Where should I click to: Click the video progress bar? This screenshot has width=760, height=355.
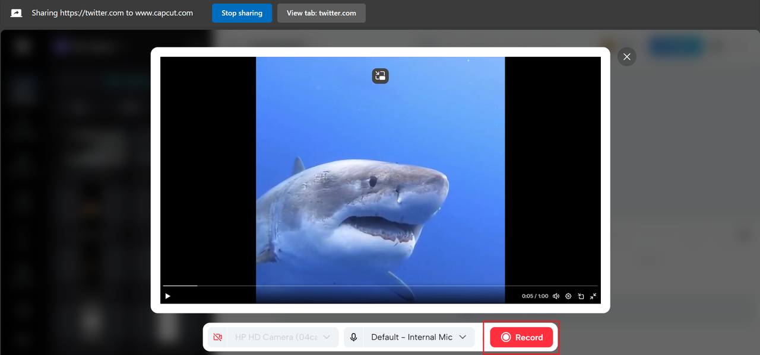[380, 286]
